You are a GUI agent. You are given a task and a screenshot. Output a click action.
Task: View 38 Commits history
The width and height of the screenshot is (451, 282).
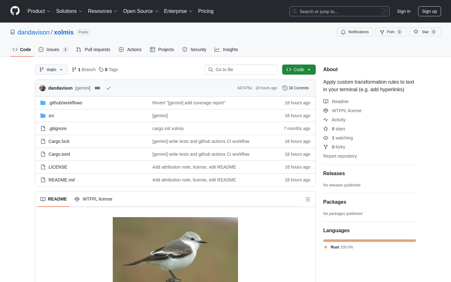click(296, 88)
